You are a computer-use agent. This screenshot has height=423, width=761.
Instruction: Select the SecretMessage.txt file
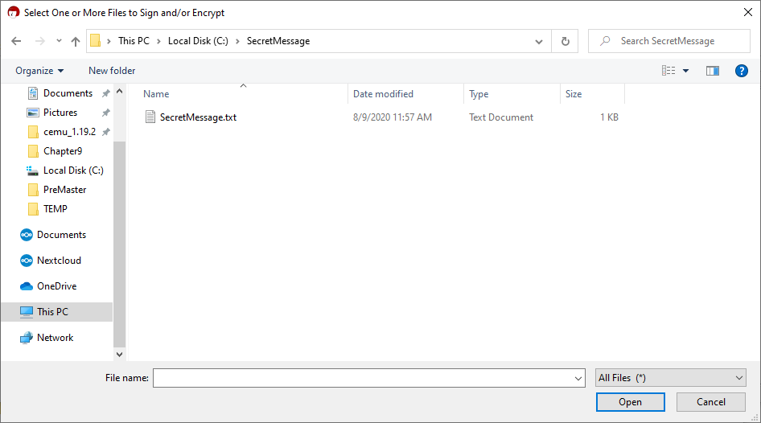coord(198,117)
